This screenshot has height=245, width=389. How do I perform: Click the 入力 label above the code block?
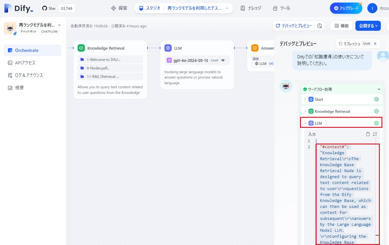312,134
